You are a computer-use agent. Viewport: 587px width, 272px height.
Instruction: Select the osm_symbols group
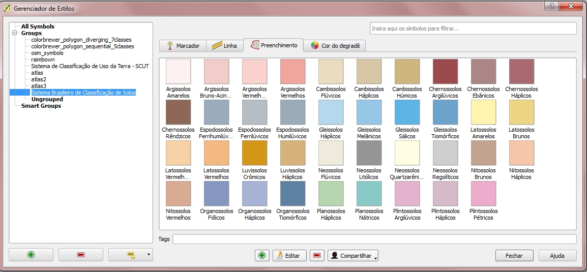point(47,53)
